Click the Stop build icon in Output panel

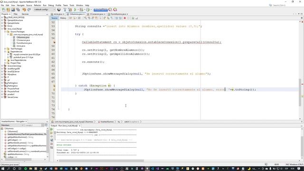52,144
